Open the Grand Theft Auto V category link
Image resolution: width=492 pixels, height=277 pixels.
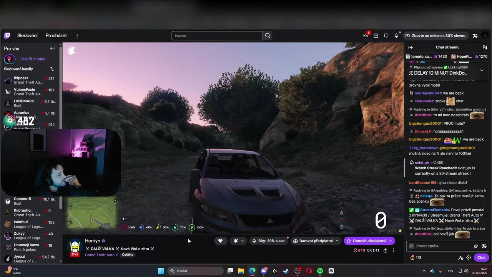point(101,255)
